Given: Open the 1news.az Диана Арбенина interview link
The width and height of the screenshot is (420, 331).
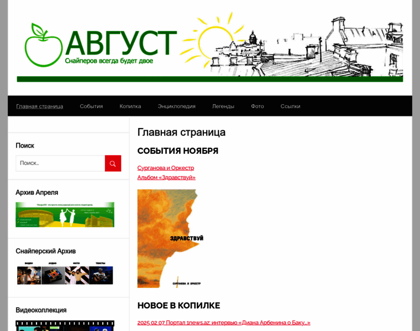Looking at the screenshot, I should click(x=224, y=323).
